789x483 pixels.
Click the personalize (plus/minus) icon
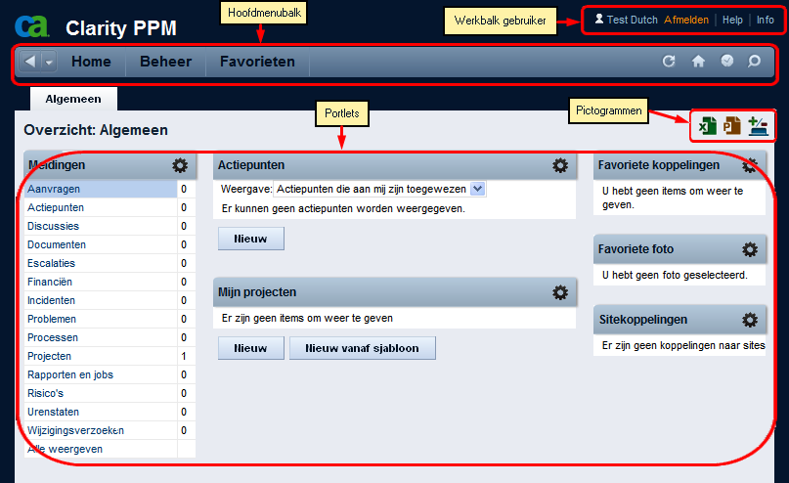758,126
